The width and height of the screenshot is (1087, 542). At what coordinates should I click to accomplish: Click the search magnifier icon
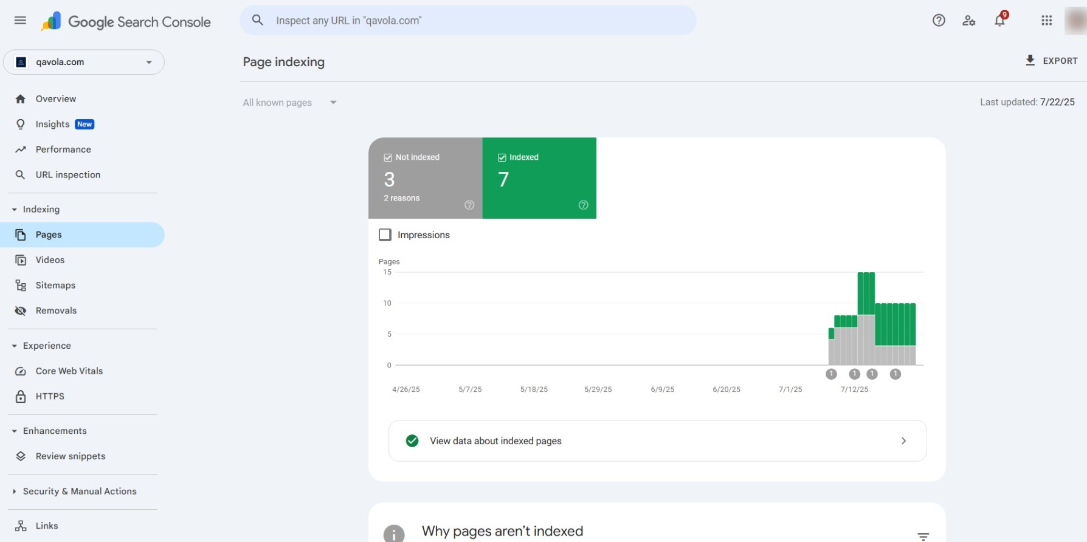point(258,20)
